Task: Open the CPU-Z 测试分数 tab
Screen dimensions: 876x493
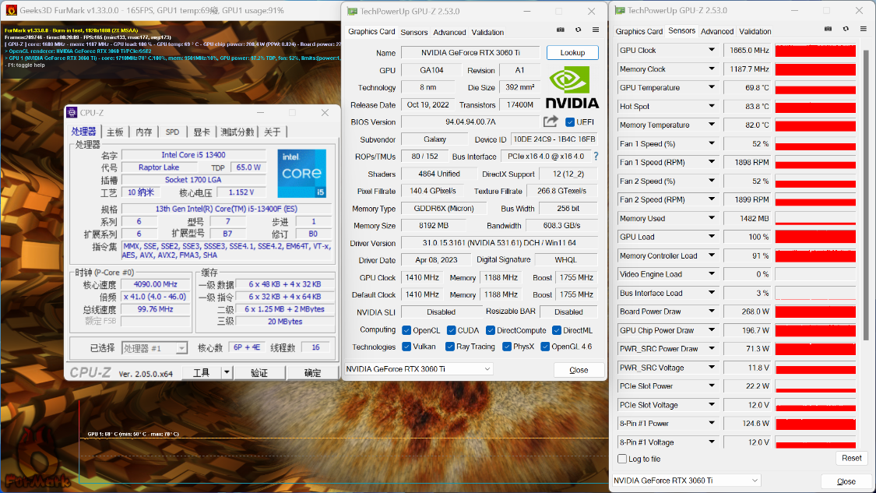Action: (237, 132)
